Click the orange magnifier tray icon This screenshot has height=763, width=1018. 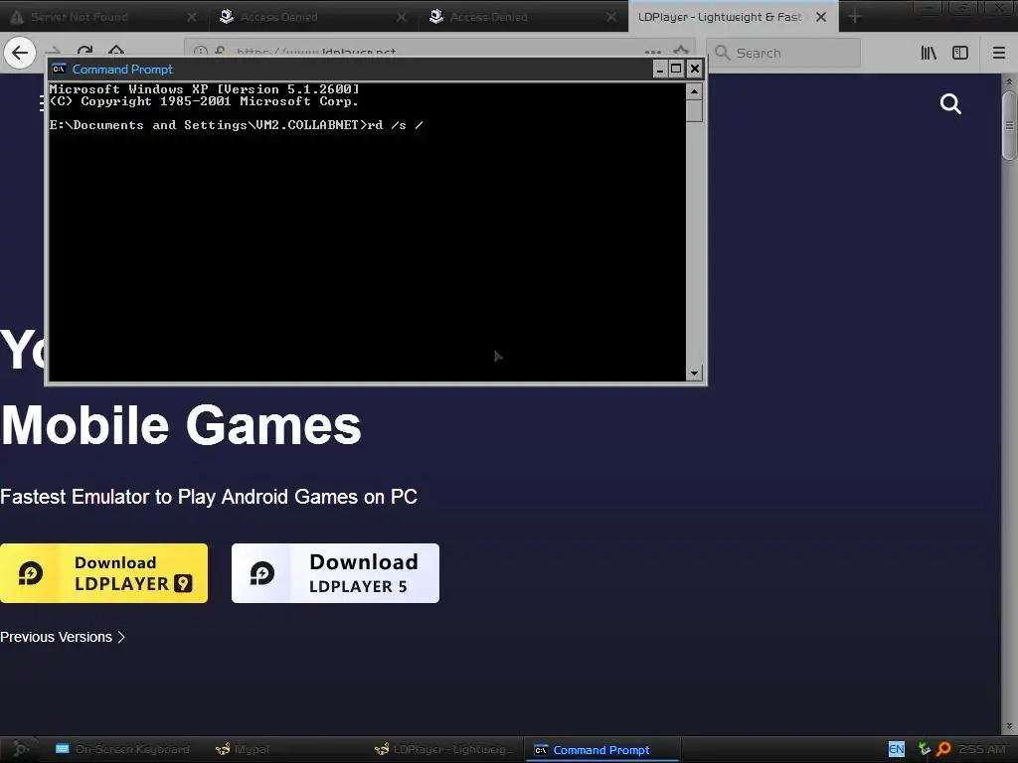tap(943, 749)
